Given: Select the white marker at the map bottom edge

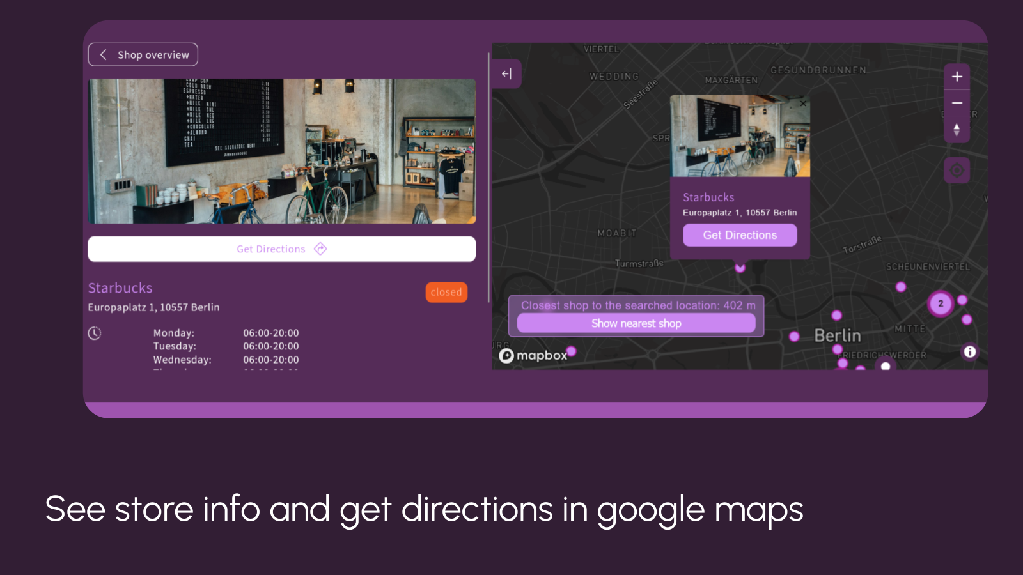Looking at the screenshot, I should pos(886,366).
